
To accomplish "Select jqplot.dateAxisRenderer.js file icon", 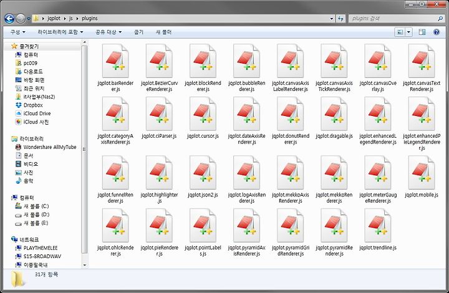I will coord(246,113).
